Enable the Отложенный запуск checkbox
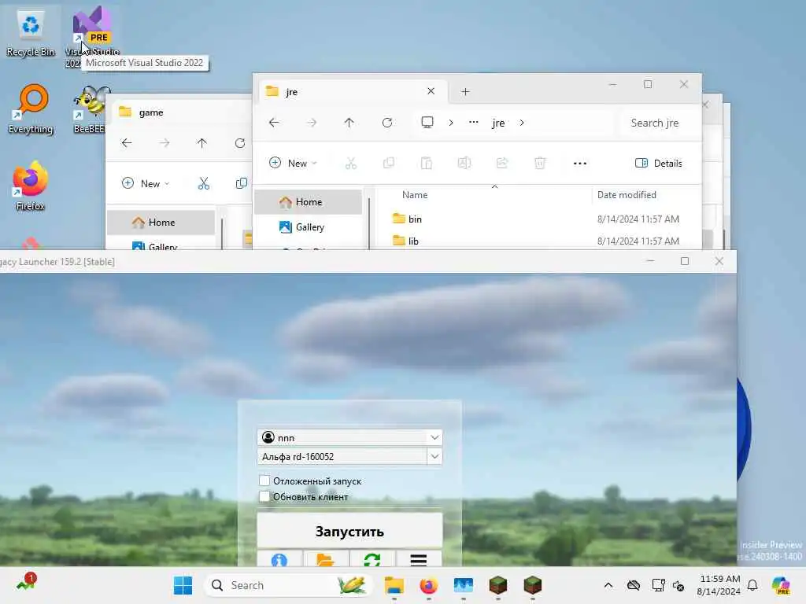The width and height of the screenshot is (806, 604). tap(264, 481)
